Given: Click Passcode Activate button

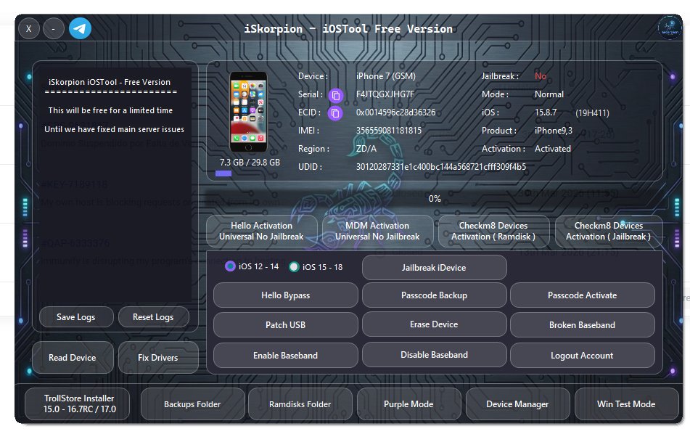Looking at the screenshot, I should (582, 295).
